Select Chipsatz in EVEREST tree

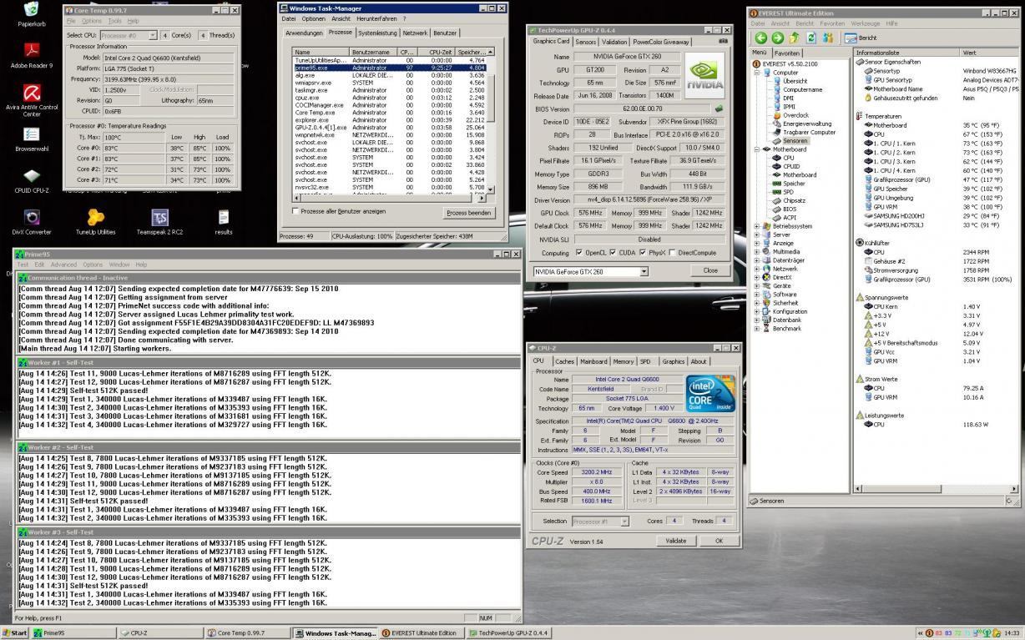coord(789,200)
